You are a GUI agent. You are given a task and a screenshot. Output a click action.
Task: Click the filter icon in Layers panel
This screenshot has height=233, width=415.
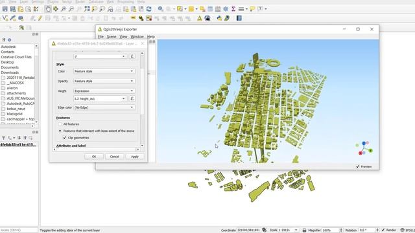click(x=4, y=138)
